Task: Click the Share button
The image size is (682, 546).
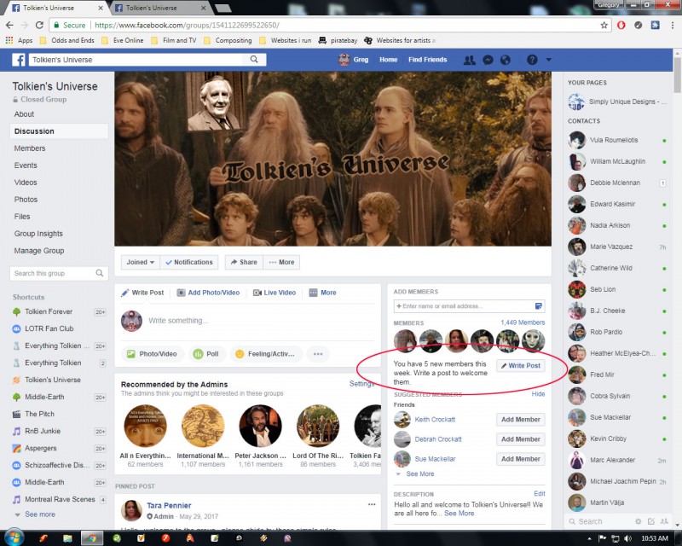Action: 244,262
